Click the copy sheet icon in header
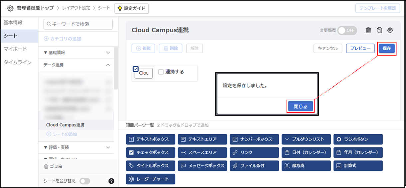Screen dimensions: 406x188 pyautogui.click(x=379, y=30)
